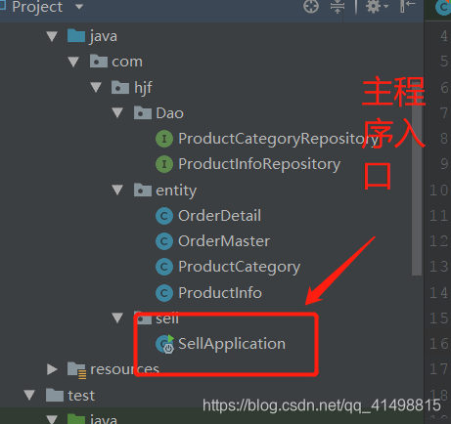The image size is (451, 424).
Task: Click the OrderDetail class icon
Action: pyautogui.click(x=164, y=216)
